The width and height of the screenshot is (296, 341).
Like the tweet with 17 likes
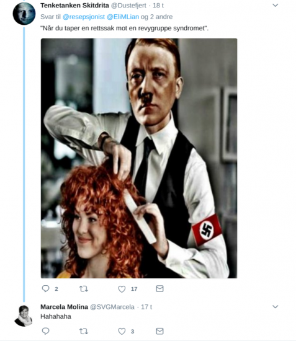click(x=122, y=289)
